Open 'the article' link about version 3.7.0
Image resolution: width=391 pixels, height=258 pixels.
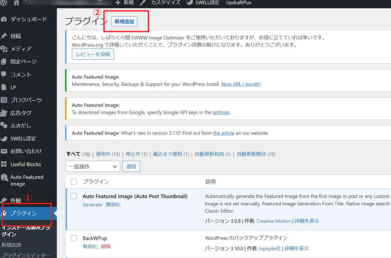[x=223, y=133]
